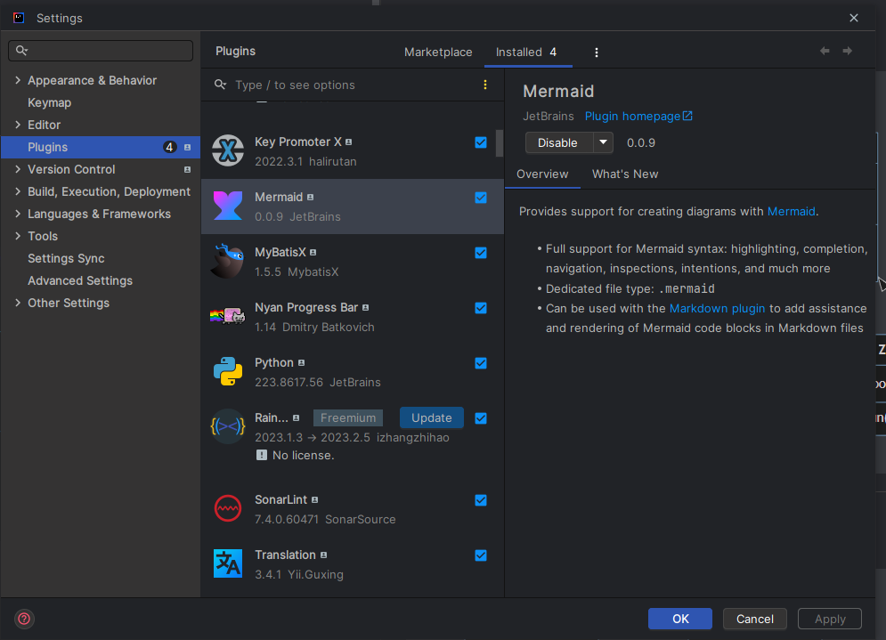This screenshot has height=640, width=886.
Task: Navigate forward with the right arrow
Action: pyautogui.click(x=847, y=51)
